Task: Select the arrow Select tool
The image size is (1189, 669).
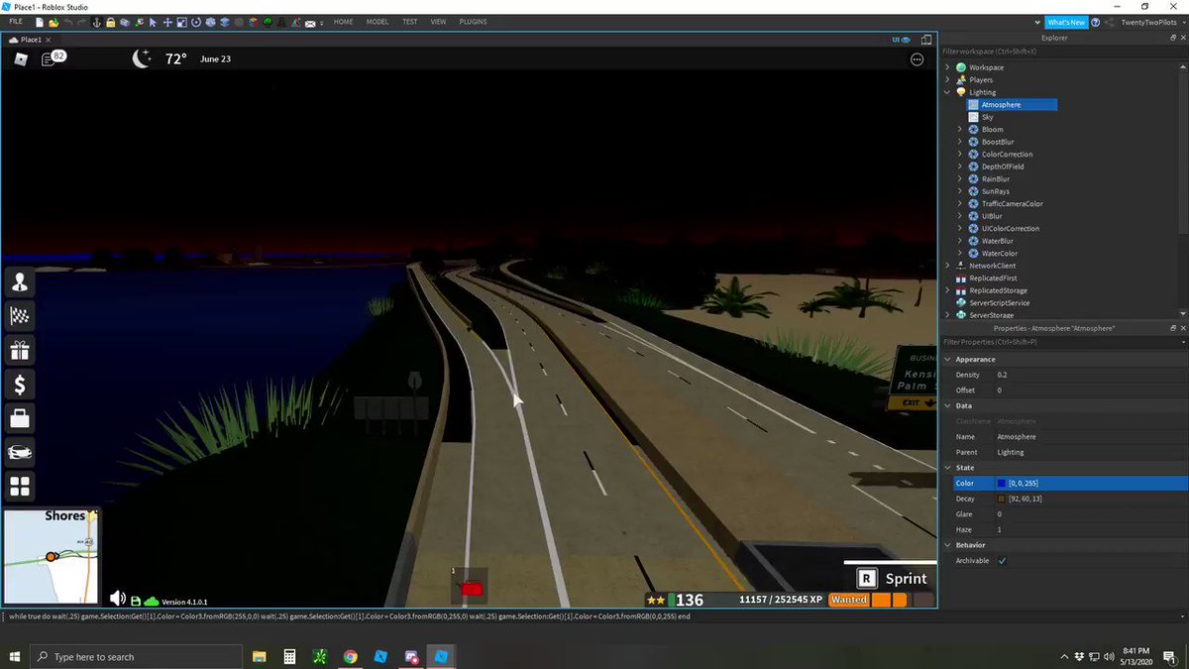Action: coord(153,22)
